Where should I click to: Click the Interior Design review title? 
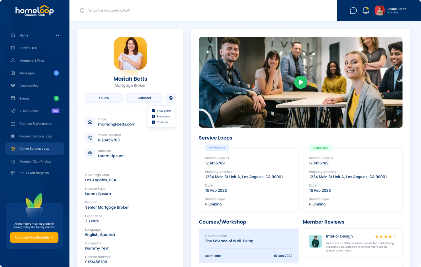(x=339, y=236)
